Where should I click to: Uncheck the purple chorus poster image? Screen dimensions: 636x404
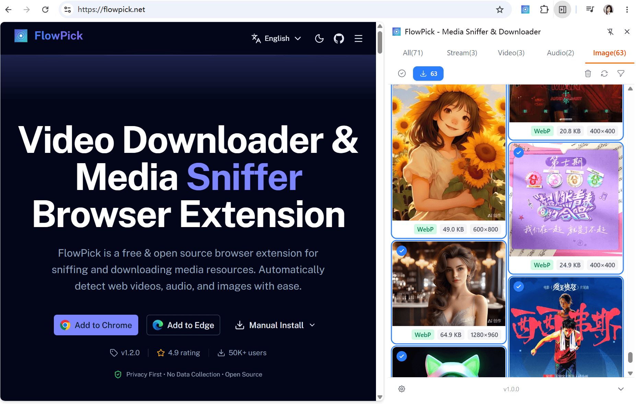pos(519,152)
